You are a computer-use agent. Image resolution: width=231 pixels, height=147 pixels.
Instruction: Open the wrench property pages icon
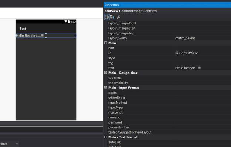118,17
